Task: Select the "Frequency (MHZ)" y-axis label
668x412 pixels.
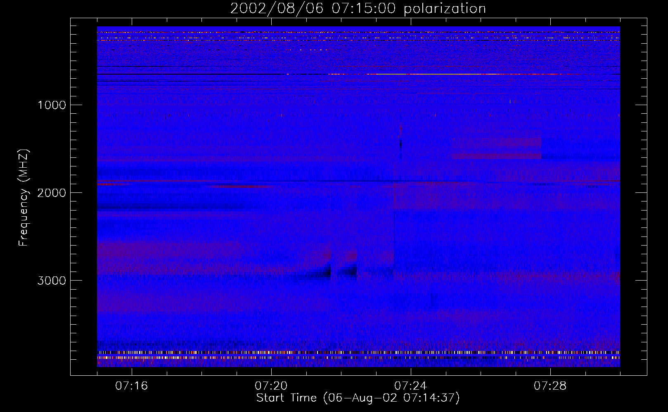Action: click(24, 198)
